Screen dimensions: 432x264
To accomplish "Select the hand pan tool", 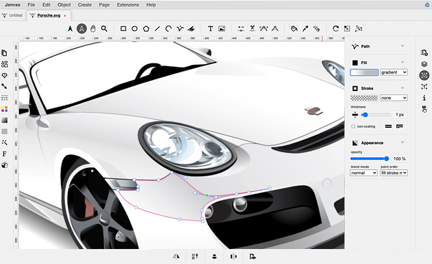I will click(x=93, y=29).
